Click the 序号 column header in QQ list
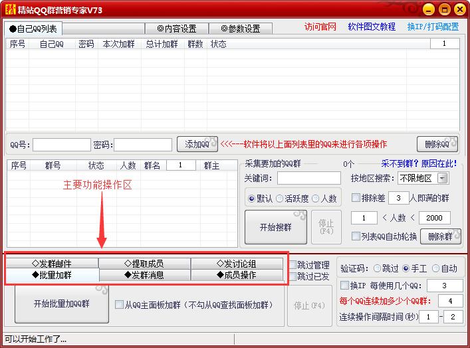Viewport: 470px width, 348px height. [x=17, y=44]
